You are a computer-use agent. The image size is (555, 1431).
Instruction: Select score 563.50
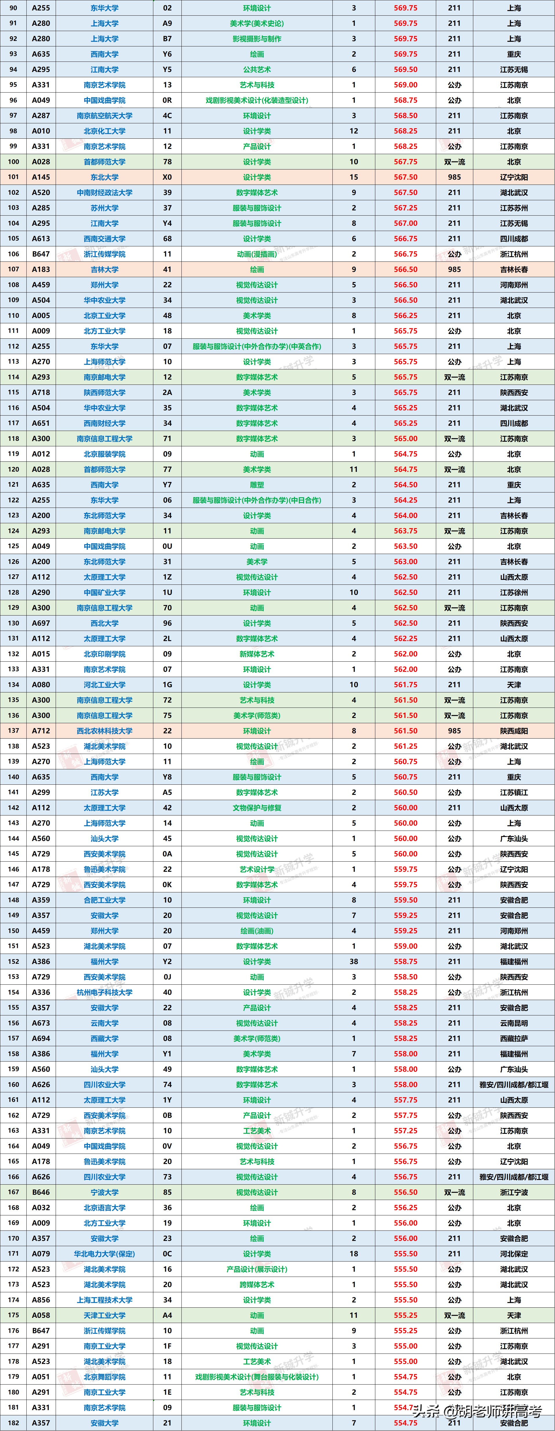click(x=405, y=546)
